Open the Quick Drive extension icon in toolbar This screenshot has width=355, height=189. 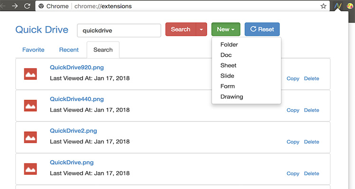(338, 6)
